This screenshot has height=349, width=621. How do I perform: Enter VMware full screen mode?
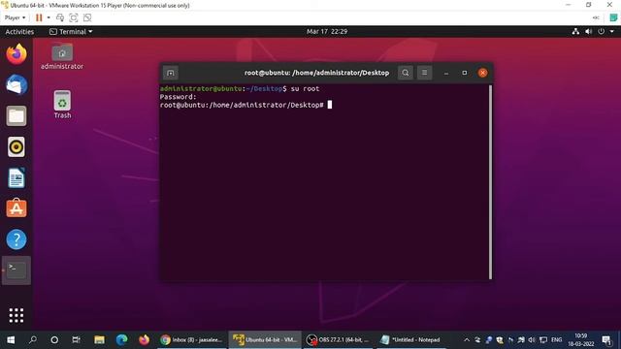(x=74, y=17)
